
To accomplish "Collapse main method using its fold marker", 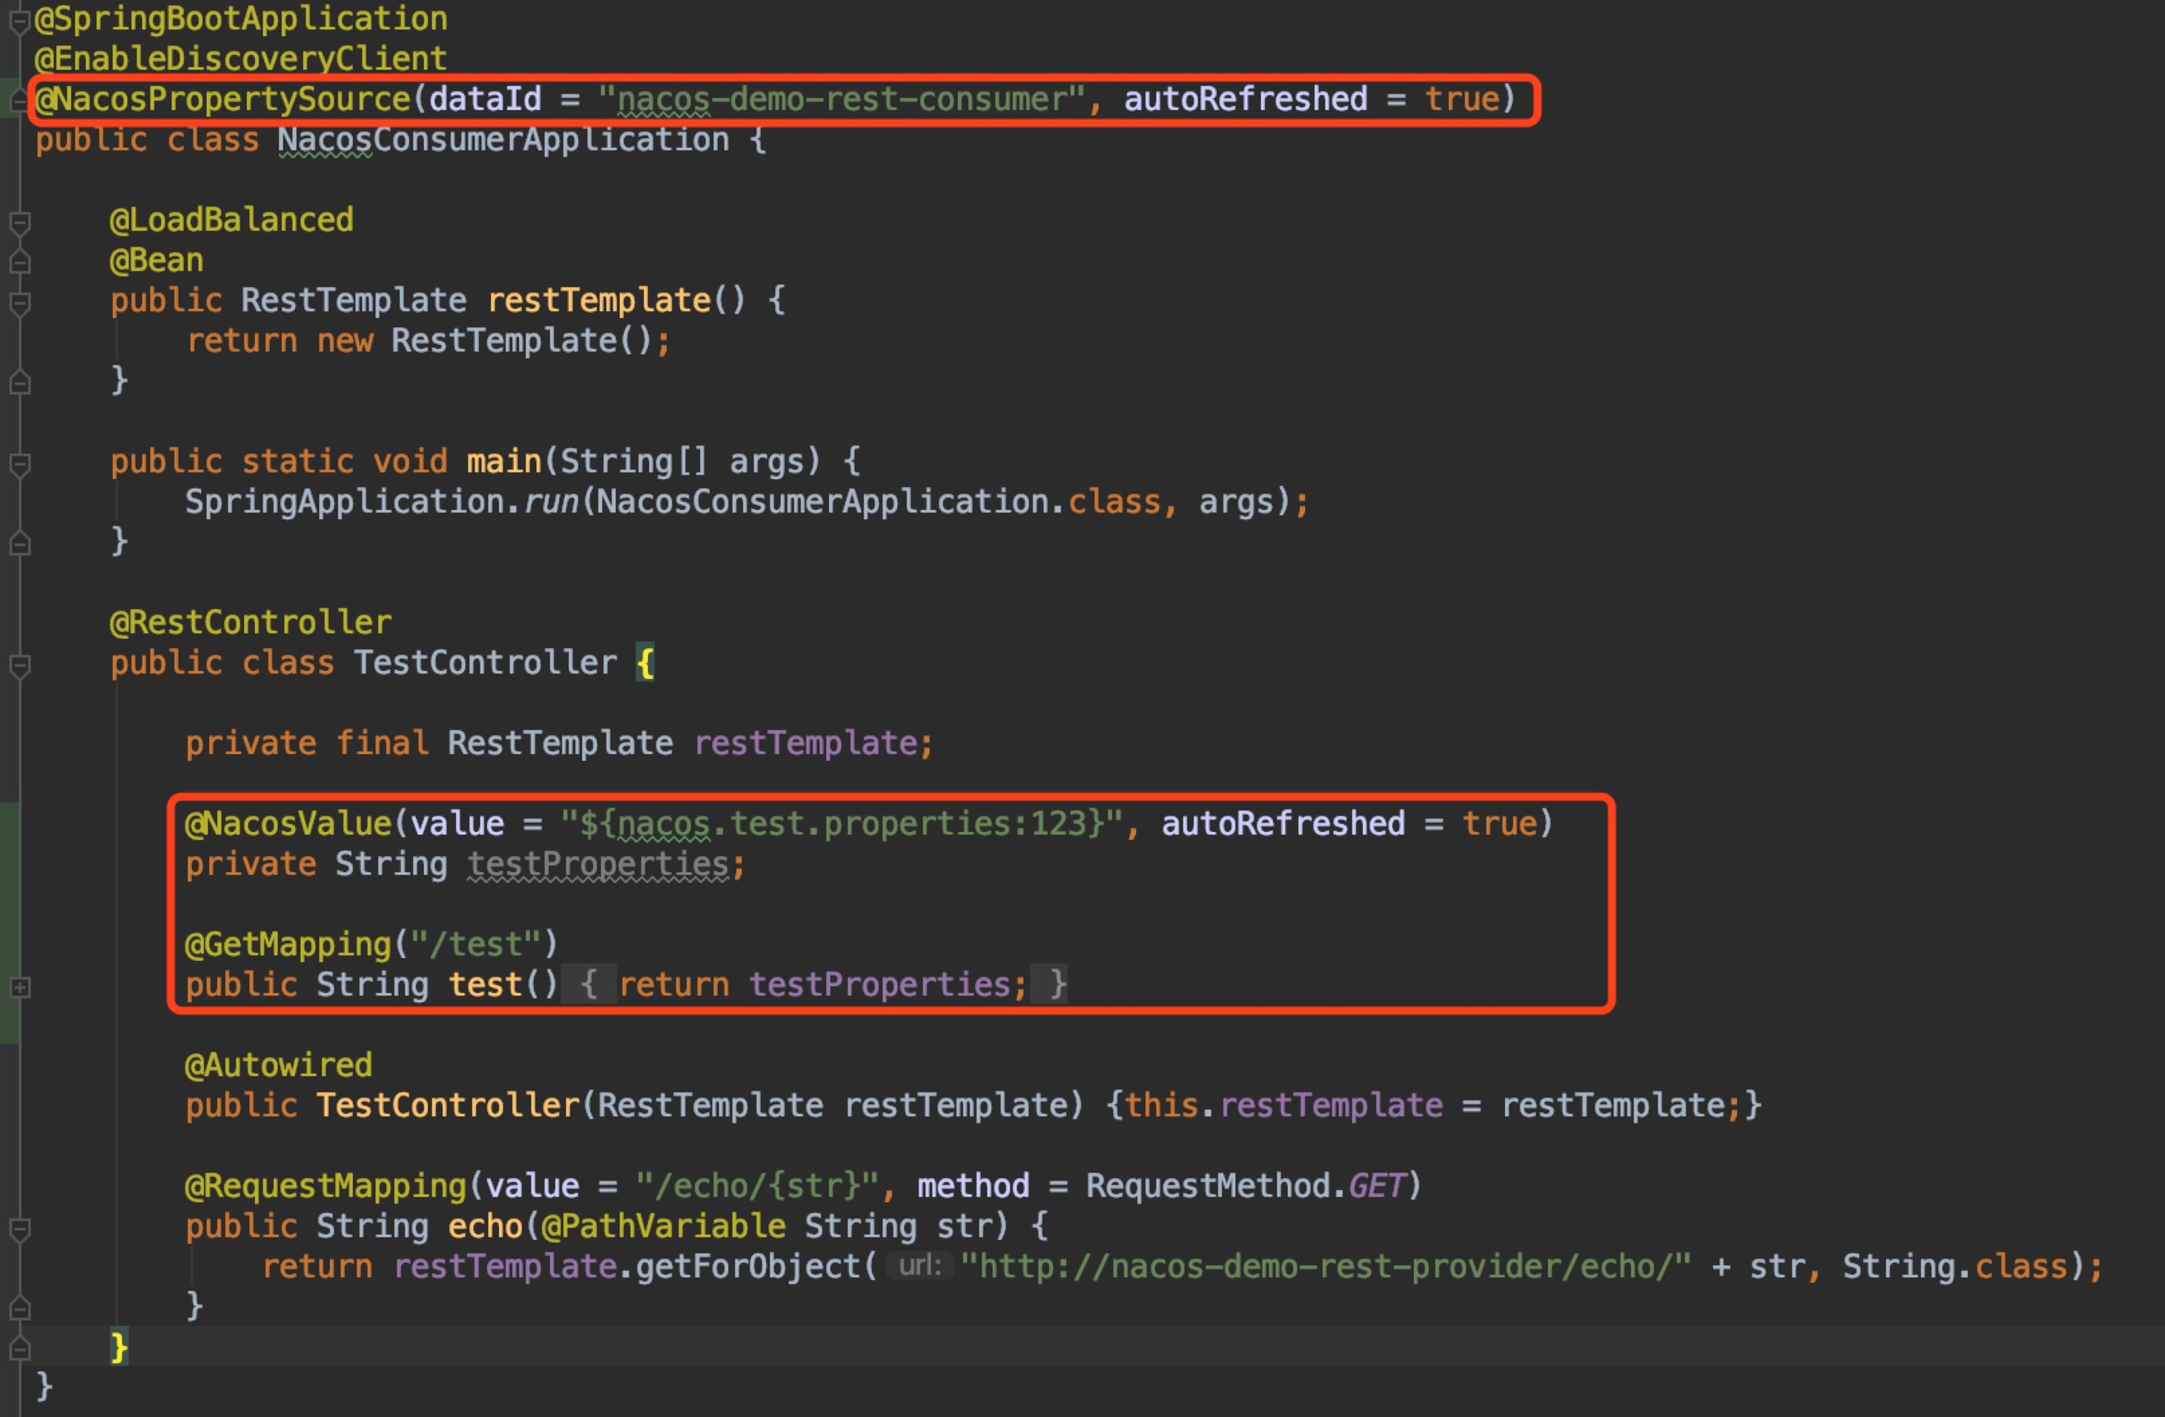I will pyautogui.click(x=19, y=464).
